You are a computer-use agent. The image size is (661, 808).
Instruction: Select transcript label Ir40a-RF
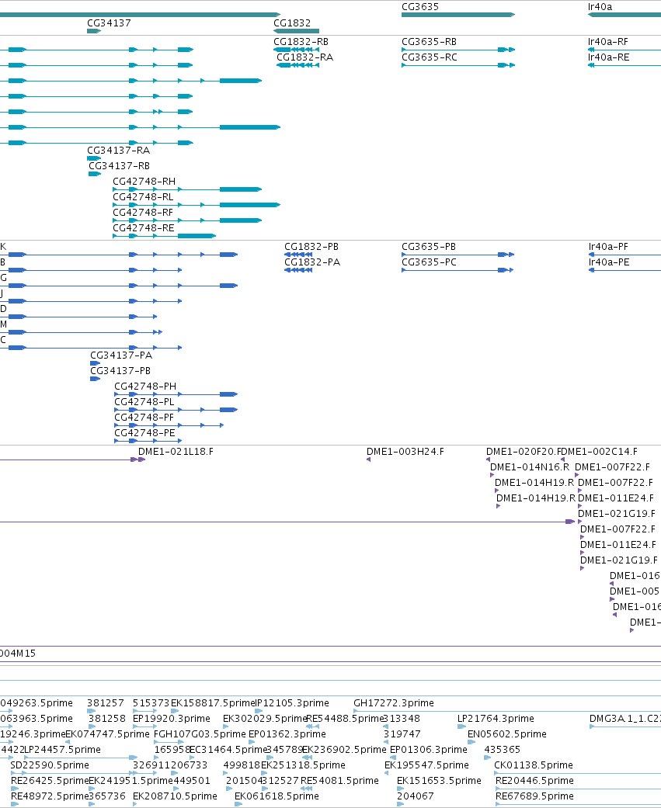608,42
